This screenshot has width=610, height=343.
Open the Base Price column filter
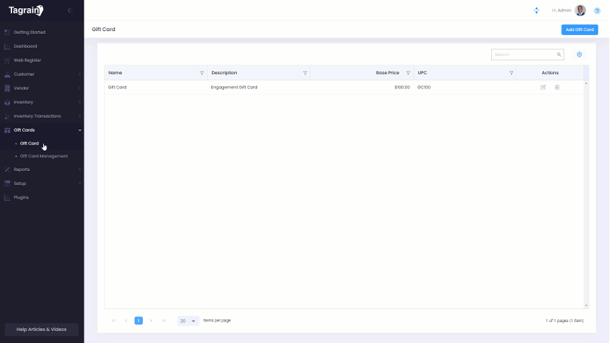pos(408,73)
